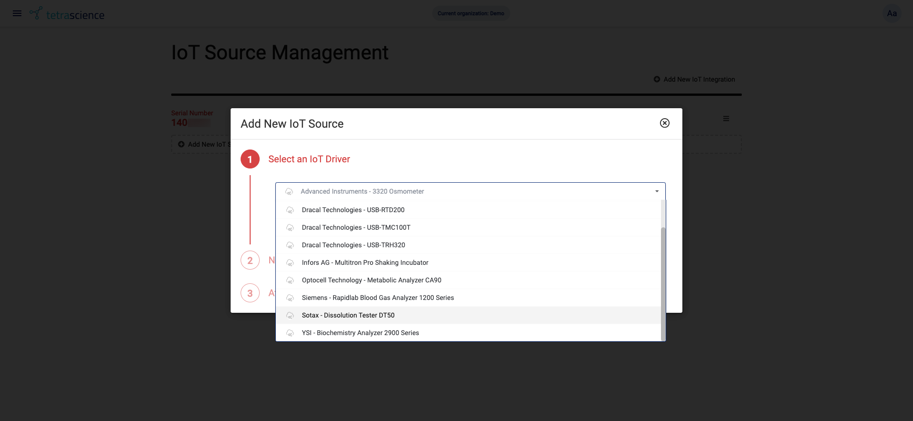Open the serial number row menu icon

pos(726,119)
